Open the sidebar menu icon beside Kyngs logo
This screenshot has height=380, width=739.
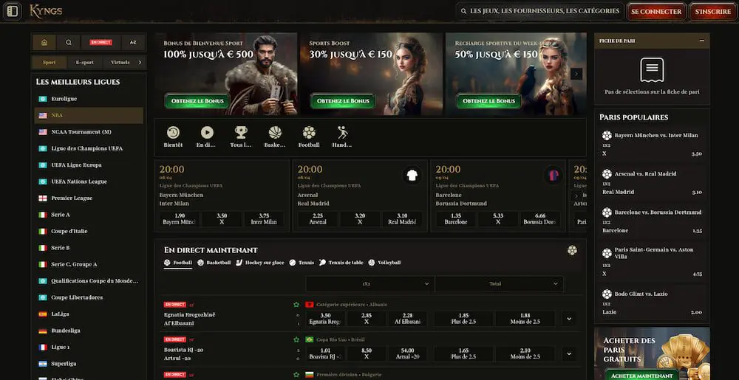coord(13,11)
